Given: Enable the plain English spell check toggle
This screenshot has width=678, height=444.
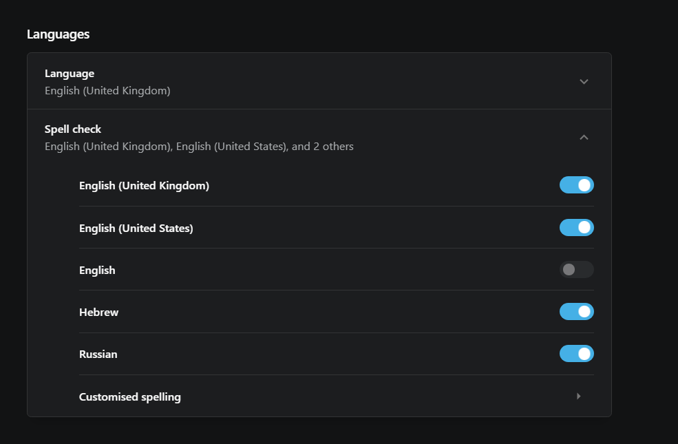Looking at the screenshot, I should [576, 270].
